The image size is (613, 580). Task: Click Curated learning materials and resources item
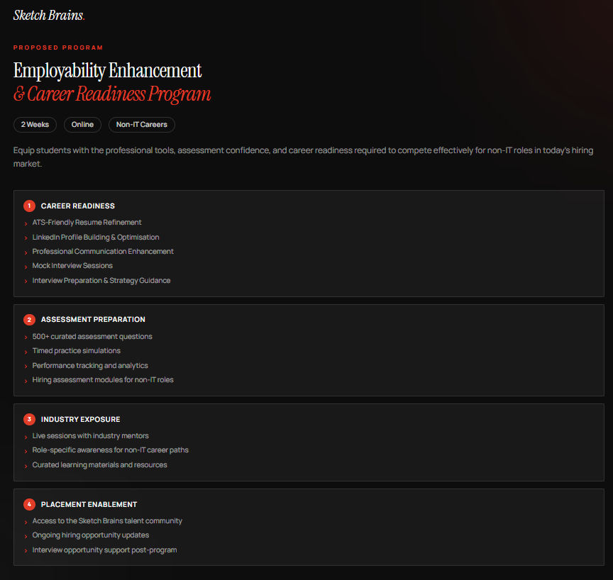(x=100, y=465)
